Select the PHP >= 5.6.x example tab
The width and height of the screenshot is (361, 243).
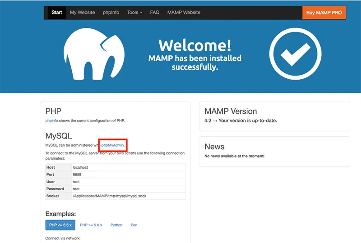[x=91, y=225]
